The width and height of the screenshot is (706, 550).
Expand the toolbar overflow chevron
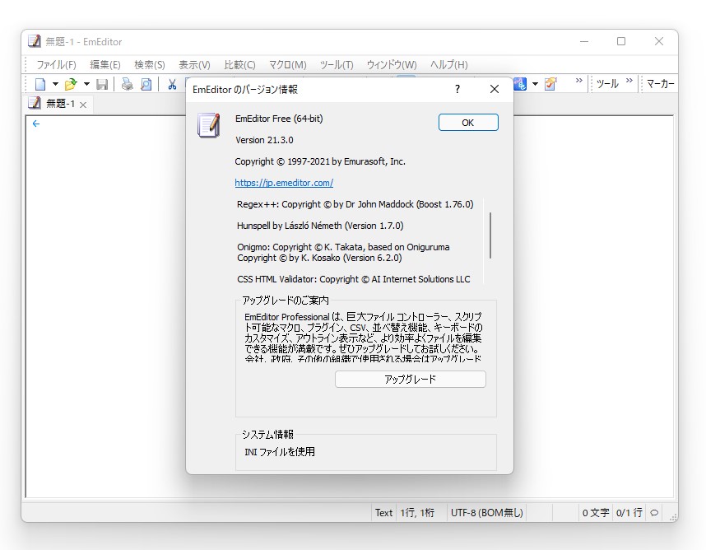(x=578, y=80)
